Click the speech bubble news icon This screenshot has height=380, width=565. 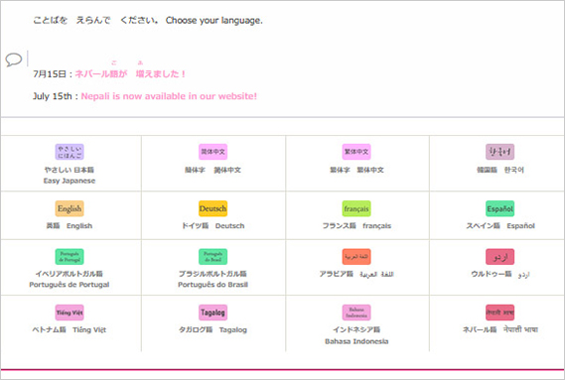[14, 60]
